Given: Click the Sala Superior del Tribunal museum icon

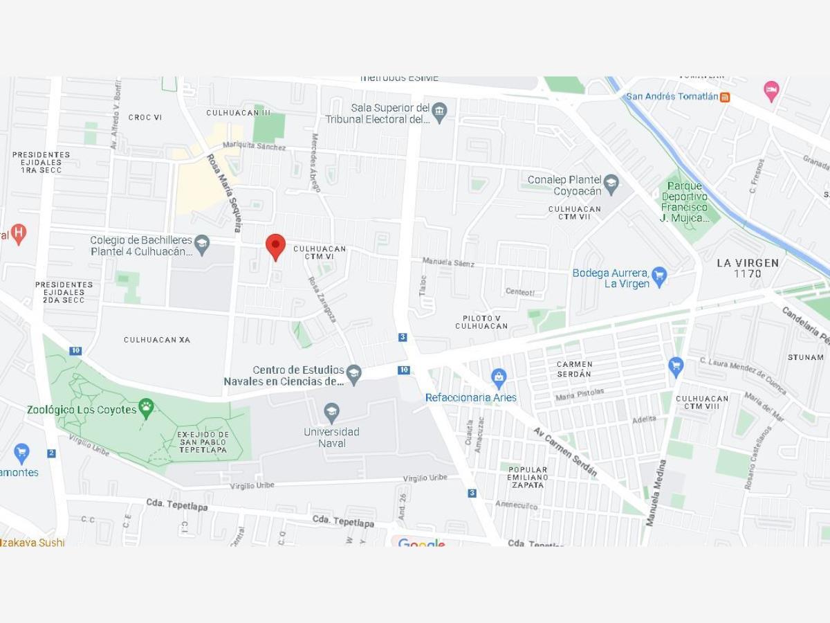Looking at the screenshot, I should [439, 111].
